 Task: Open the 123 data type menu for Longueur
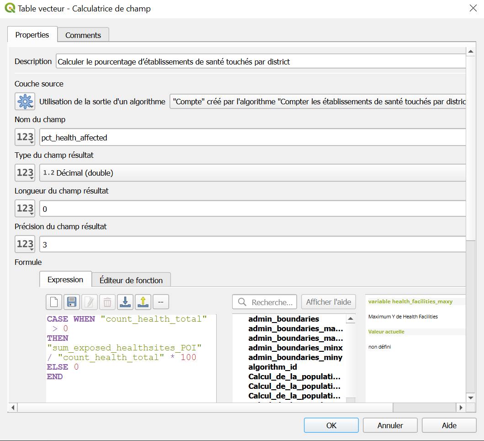pyautogui.click(x=25, y=209)
